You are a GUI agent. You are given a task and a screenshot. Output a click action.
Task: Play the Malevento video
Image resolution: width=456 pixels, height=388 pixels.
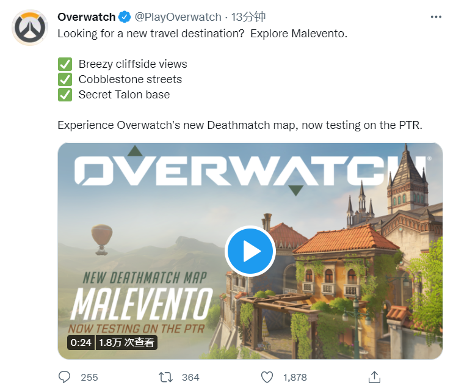250,251
